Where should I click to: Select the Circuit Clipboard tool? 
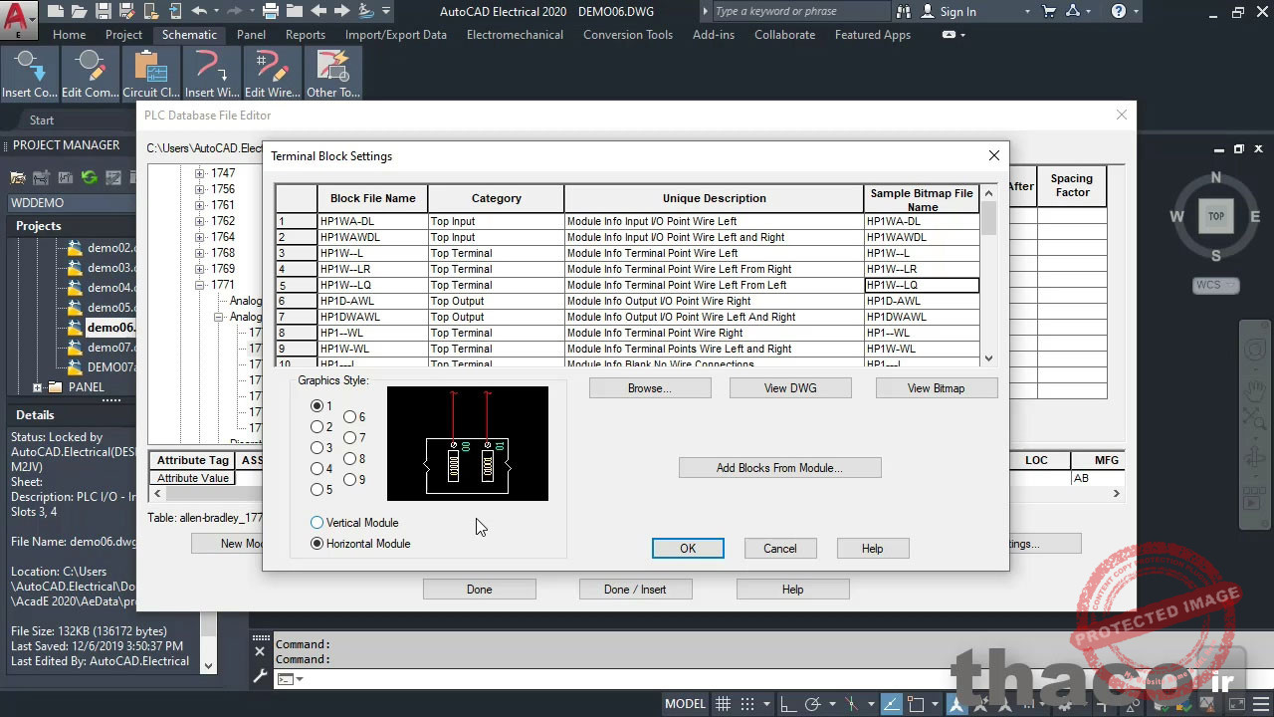151,70
